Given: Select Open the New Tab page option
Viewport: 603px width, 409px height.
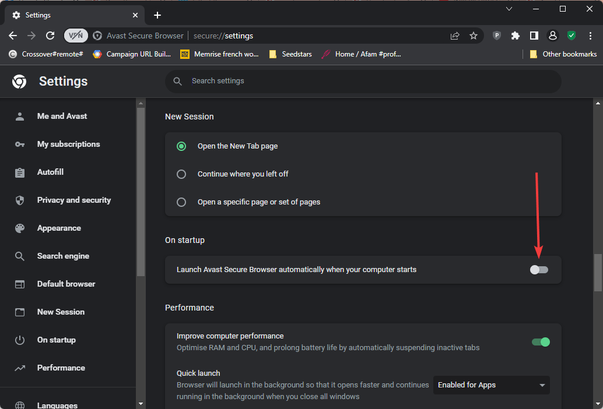Looking at the screenshot, I should coord(181,146).
